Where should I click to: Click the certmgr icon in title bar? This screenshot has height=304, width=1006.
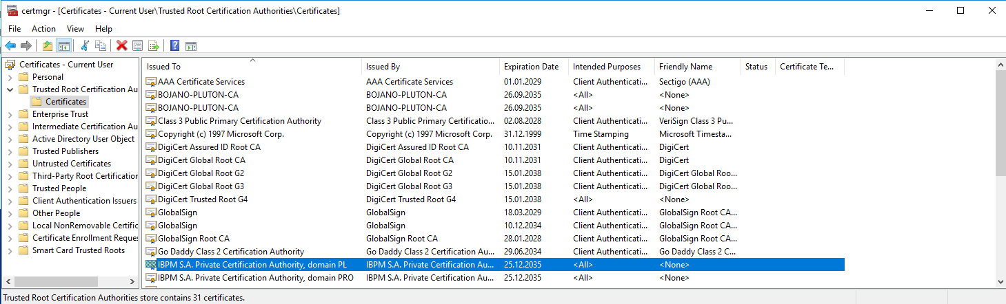pyautogui.click(x=12, y=10)
